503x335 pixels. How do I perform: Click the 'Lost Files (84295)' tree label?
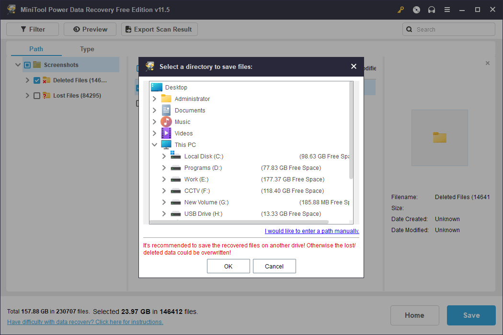coord(77,96)
